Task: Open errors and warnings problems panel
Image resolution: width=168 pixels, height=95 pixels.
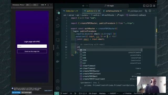Action: pyautogui.click(x=83, y=93)
